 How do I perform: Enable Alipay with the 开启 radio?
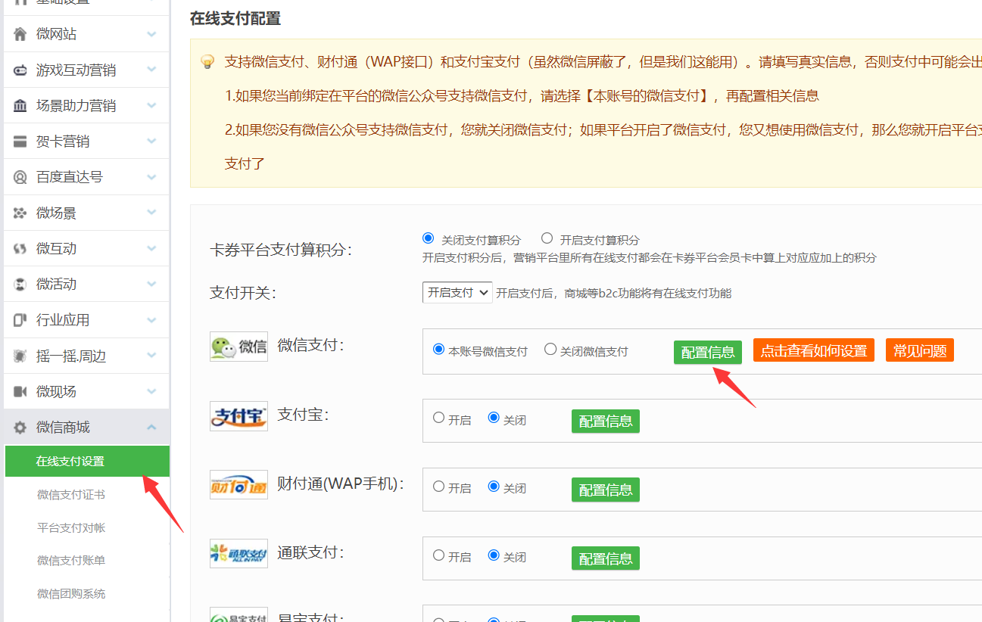[439, 418]
